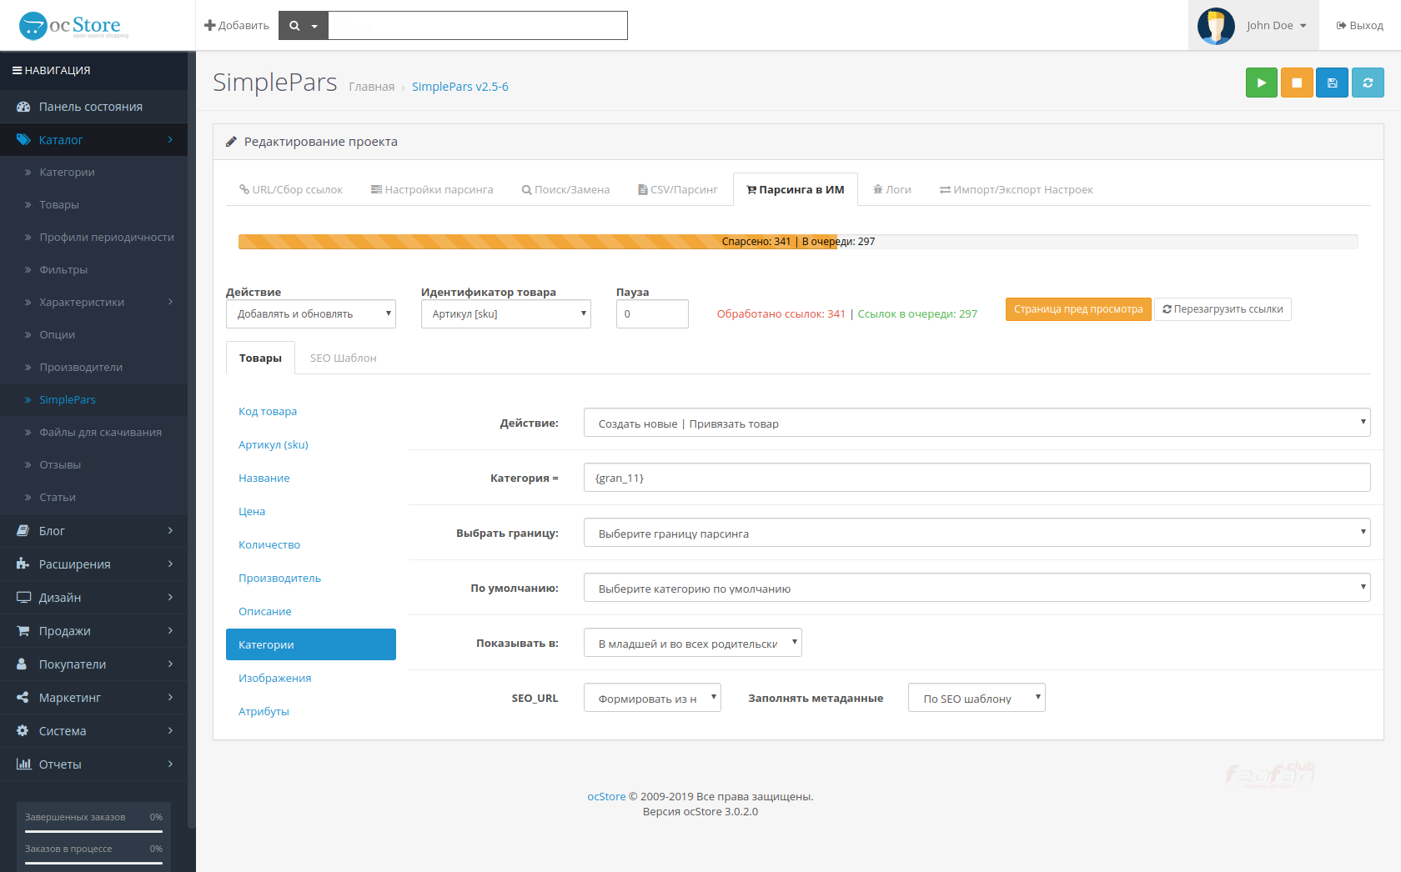Open Выбрать границу dropdown

977,533
